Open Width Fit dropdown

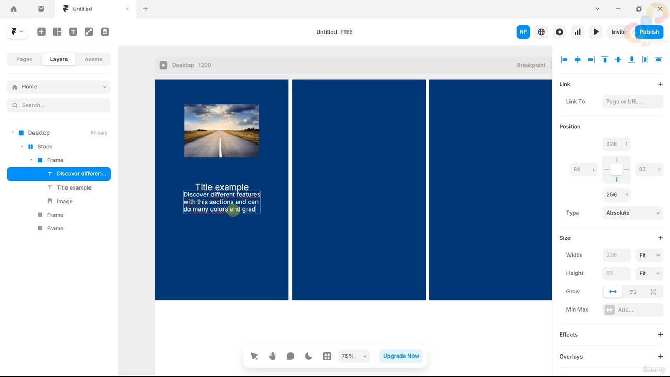pyautogui.click(x=649, y=256)
